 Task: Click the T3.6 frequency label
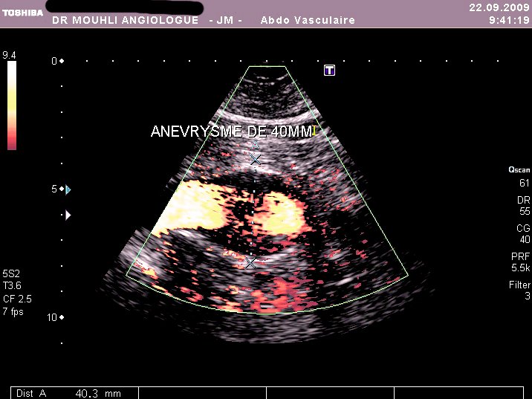click(12, 285)
